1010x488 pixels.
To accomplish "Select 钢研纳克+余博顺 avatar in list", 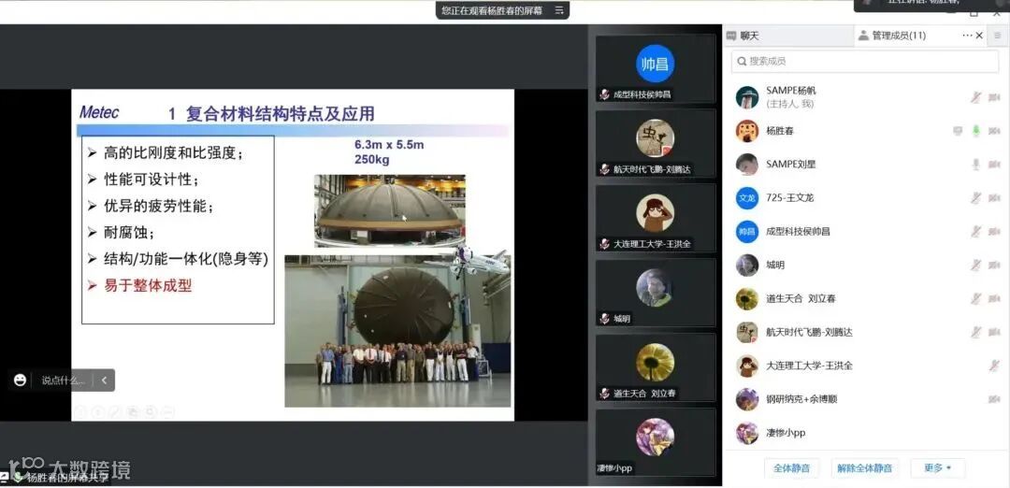I will (x=747, y=399).
